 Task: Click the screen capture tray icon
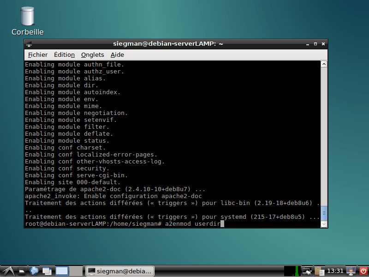pos(306,271)
